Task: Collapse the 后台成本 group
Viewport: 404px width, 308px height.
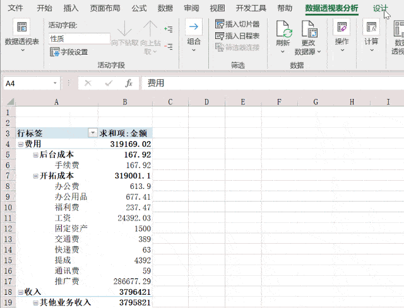Action: 35,155
